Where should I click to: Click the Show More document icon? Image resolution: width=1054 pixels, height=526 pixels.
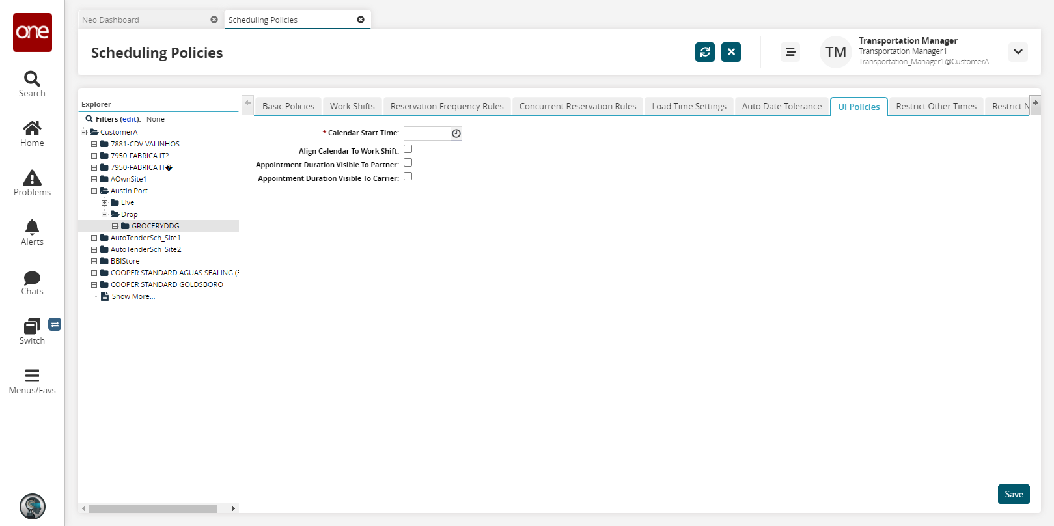pyautogui.click(x=105, y=296)
